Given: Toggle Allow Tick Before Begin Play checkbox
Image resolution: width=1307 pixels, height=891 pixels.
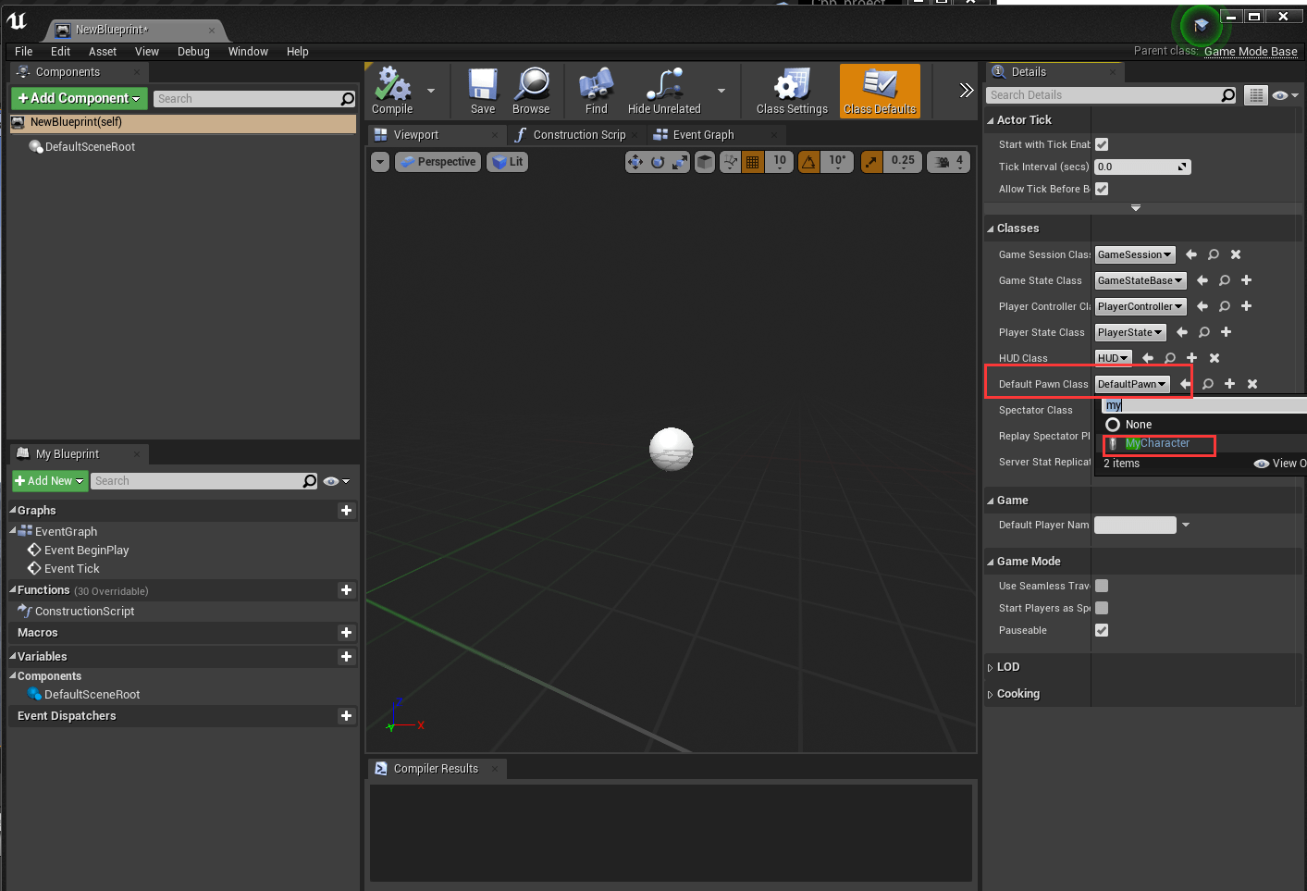Looking at the screenshot, I should point(1102,189).
